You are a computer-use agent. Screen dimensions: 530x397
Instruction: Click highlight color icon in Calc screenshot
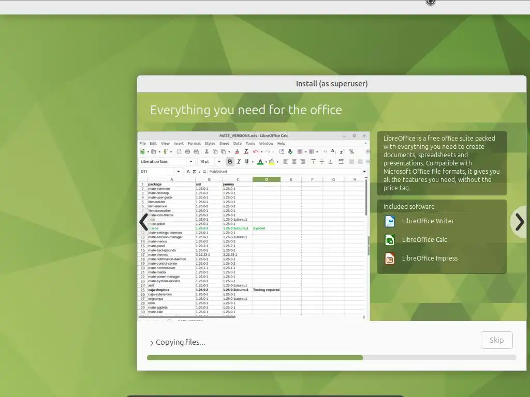tap(271, 162)
